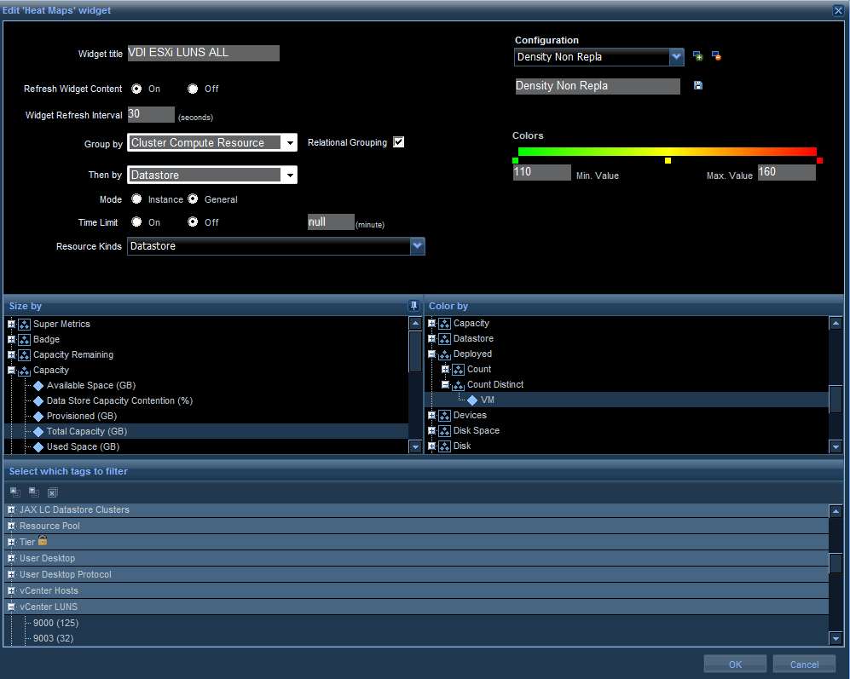Click the OK button
Viewport: 850px width, 679px height.
coord(735,665)
